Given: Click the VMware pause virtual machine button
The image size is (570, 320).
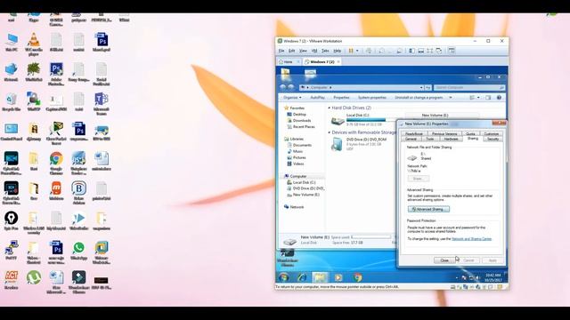Looking at the screenshot, I should (x=351, y=51).
